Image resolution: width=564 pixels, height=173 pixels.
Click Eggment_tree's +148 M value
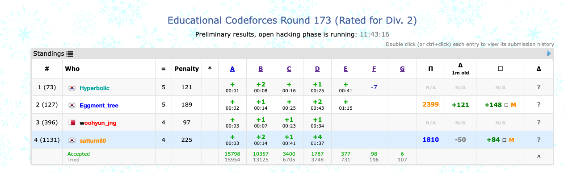[500, 105]
